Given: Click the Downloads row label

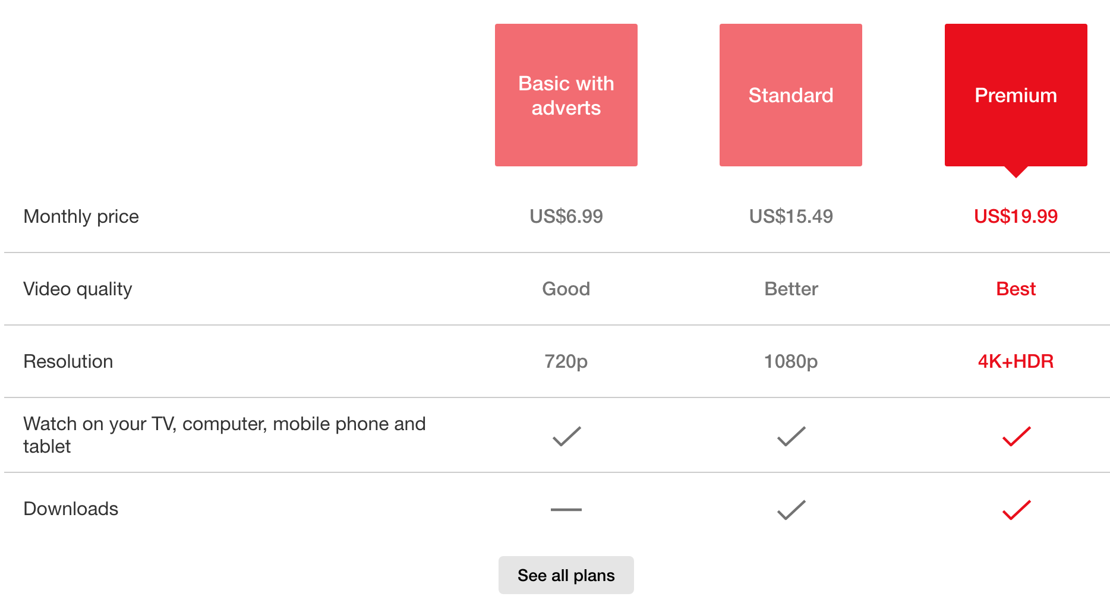Looking at the screenshot, I should point(71,509).
